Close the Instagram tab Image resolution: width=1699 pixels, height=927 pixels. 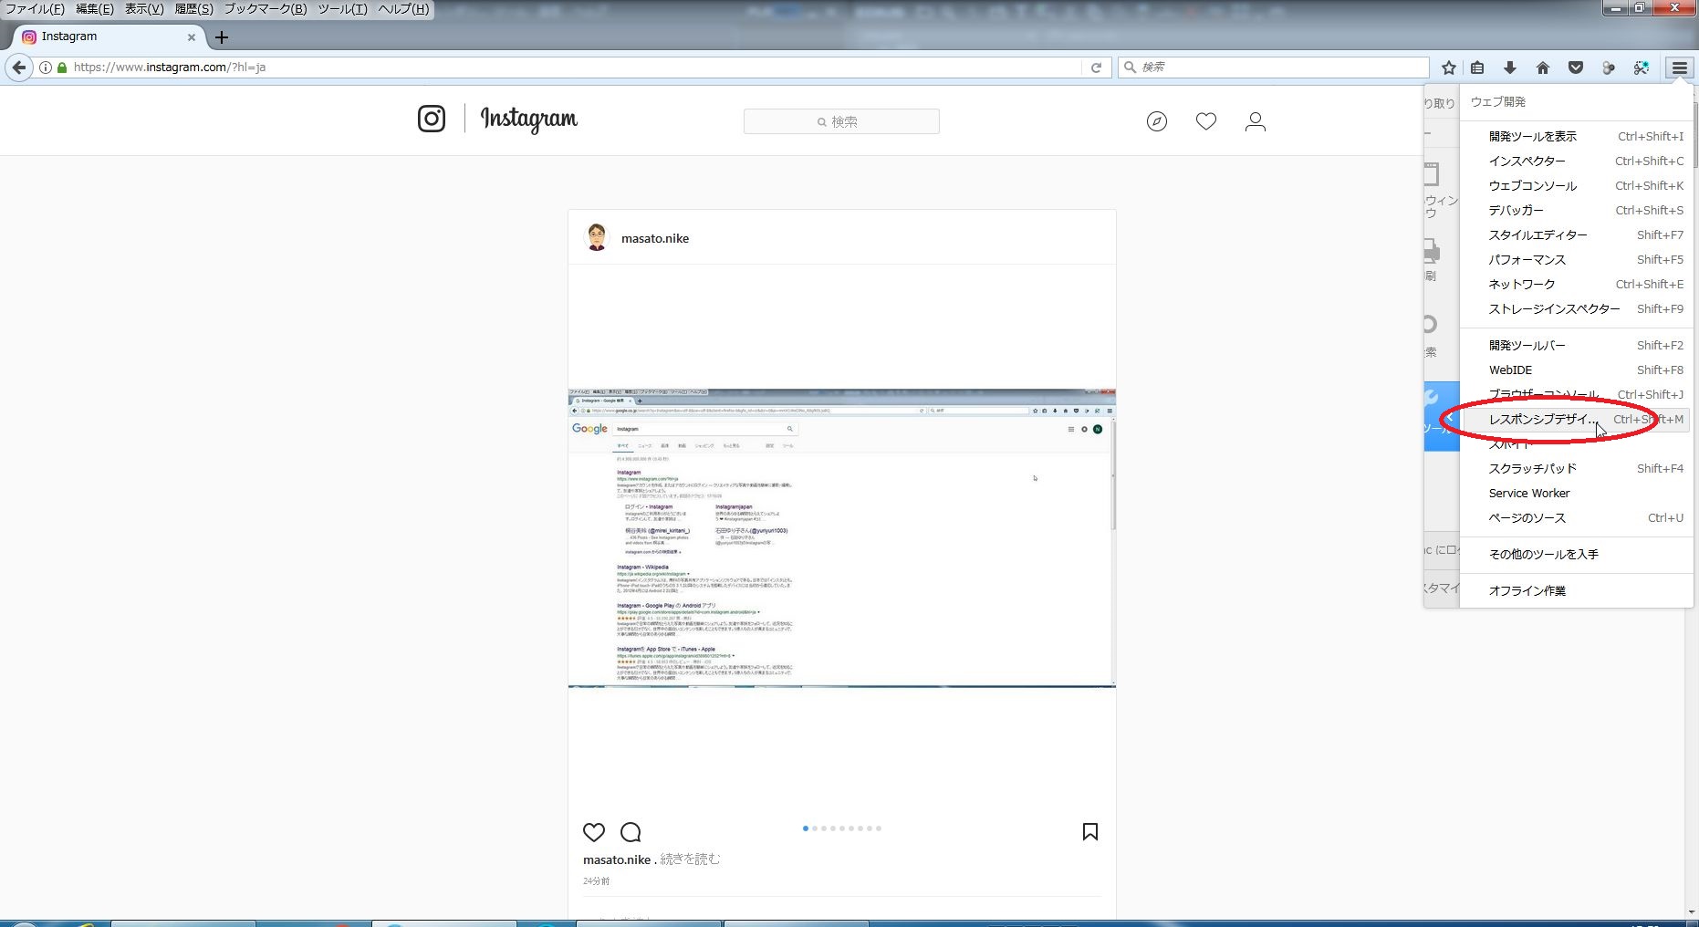(192, 37)
